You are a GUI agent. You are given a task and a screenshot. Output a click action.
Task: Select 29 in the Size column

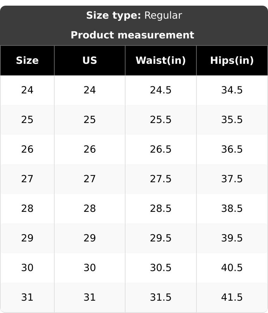tap(27, 238)
